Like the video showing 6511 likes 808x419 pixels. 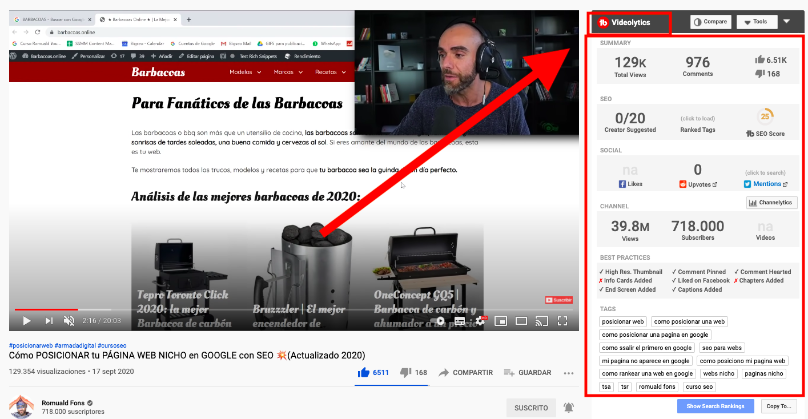coord(373,373)
